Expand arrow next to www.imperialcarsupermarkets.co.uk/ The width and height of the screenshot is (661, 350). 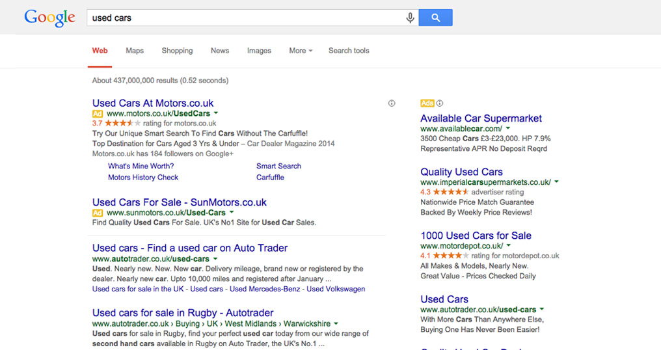pyautogui.click(x=556, y=182)
